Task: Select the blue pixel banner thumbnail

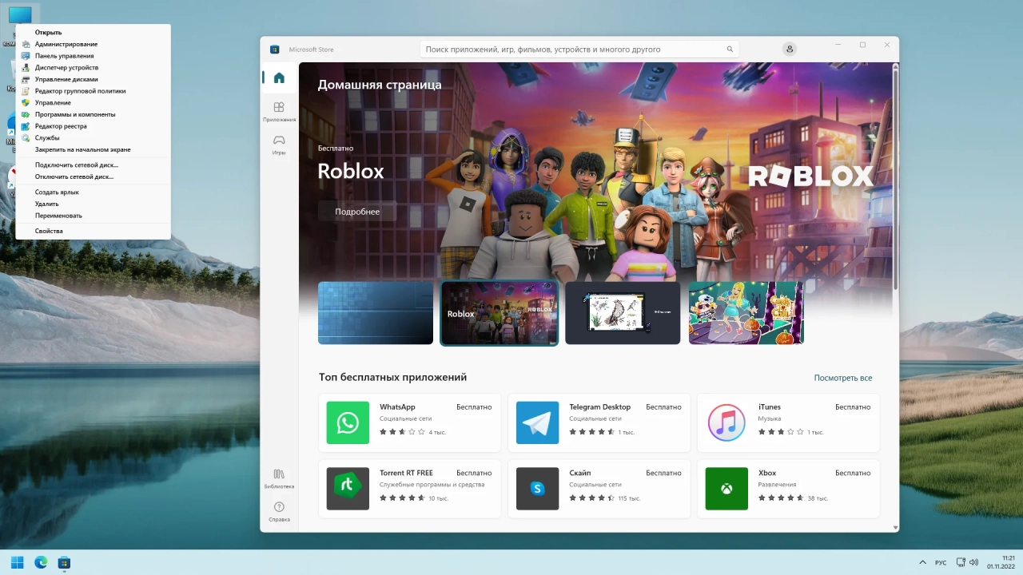Action: click(376, 313)
